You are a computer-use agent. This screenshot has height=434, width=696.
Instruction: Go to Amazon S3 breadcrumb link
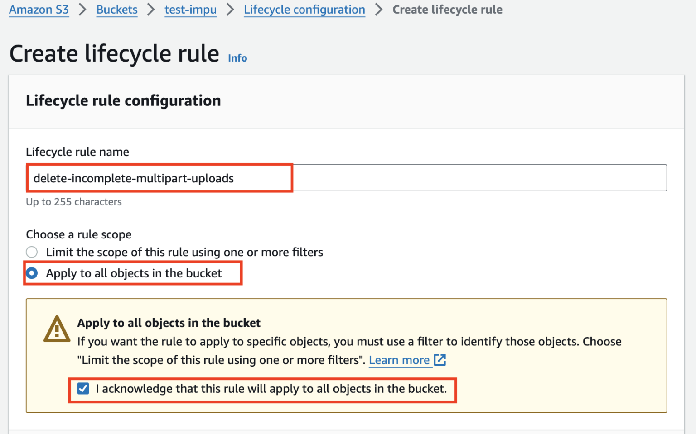pyautogui.click(x=39, y=10)
